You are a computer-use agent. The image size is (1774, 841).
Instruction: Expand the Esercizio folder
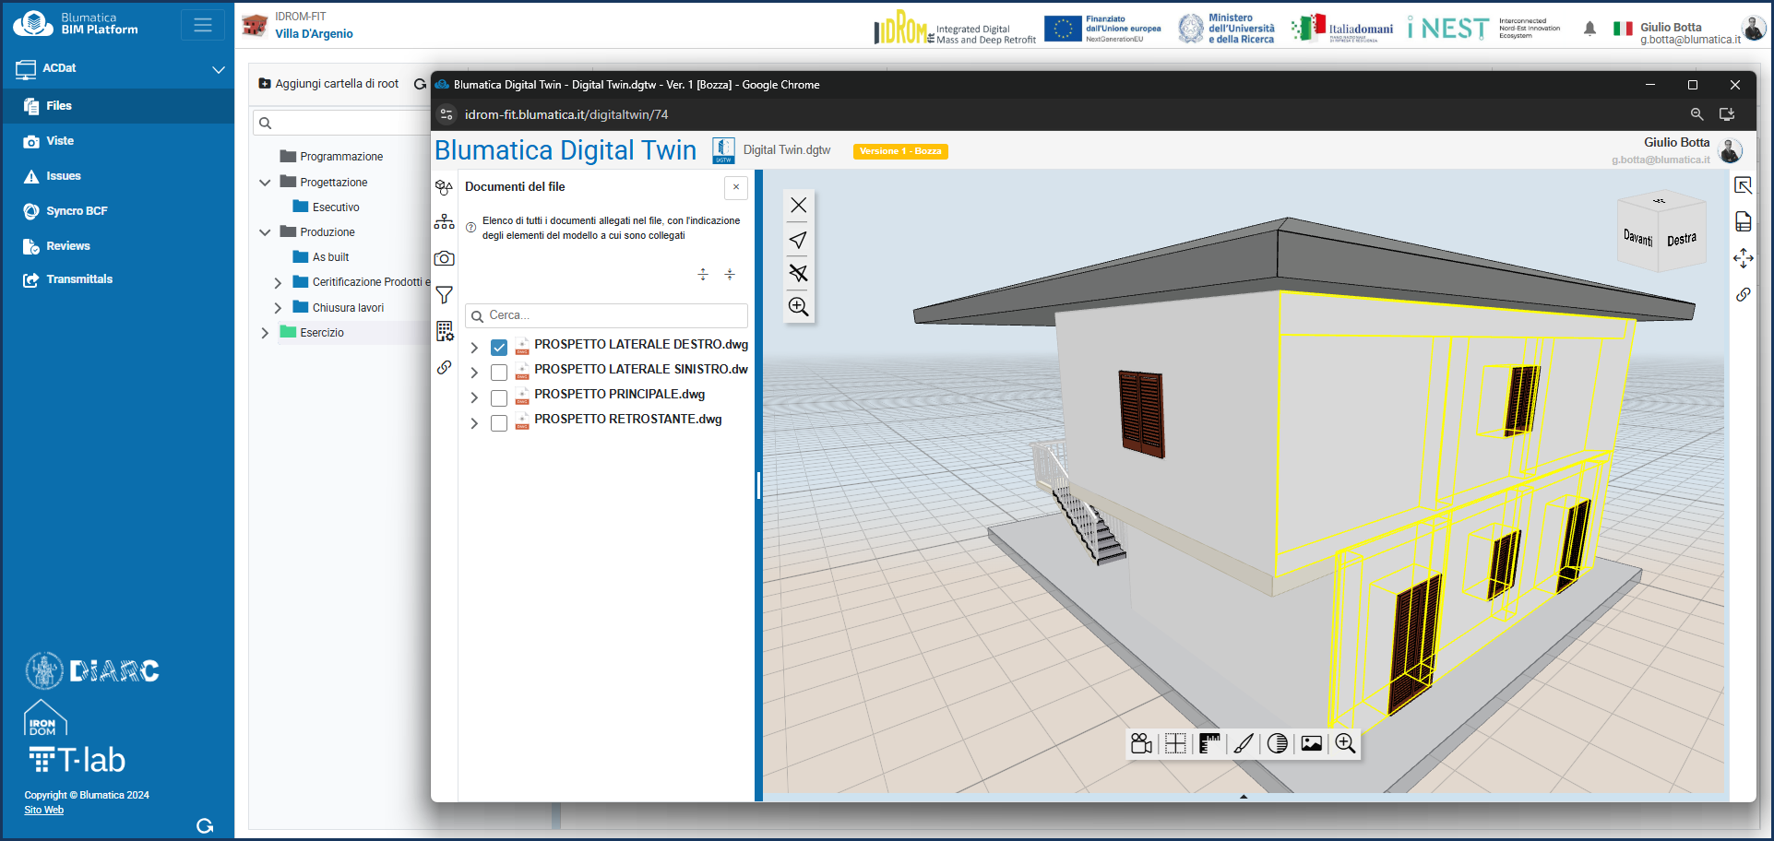click(x=265, y=333)
